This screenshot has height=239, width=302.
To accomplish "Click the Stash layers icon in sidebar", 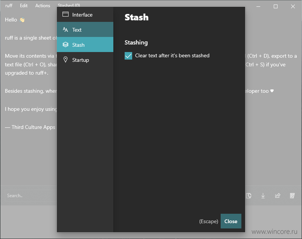I will coord(66,44).
